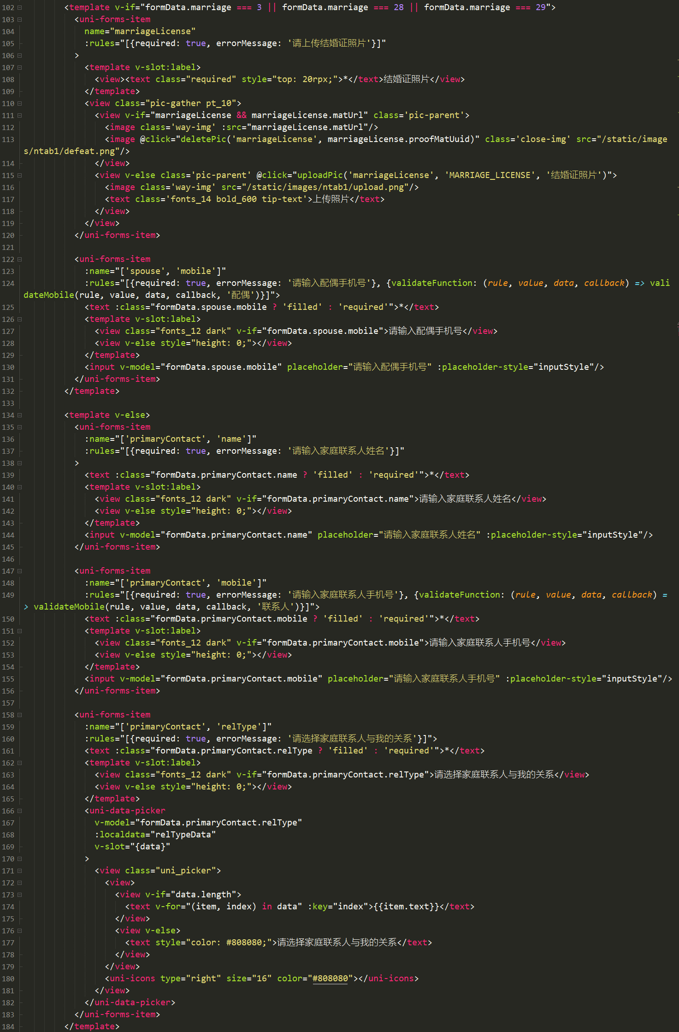
Task: Select line number 133 in the gutter
Action: (8, 403)
